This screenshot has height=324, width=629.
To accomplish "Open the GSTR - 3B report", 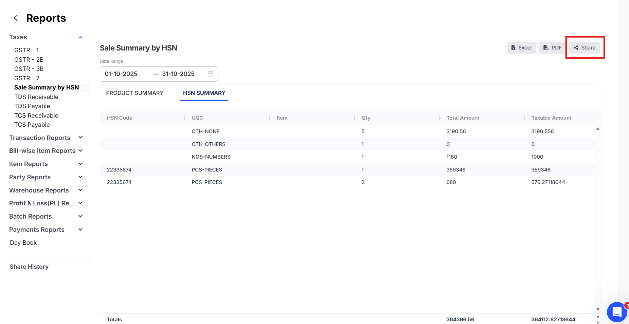I will (29, 69).
